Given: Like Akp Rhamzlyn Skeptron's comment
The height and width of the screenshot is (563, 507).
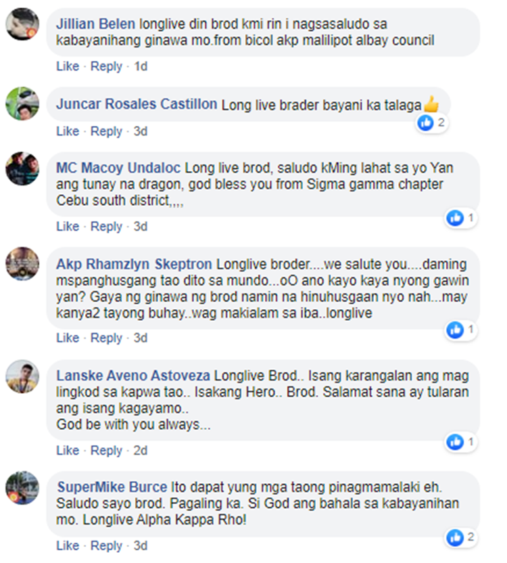Looking at the screenshot, I should pos(68,338).
